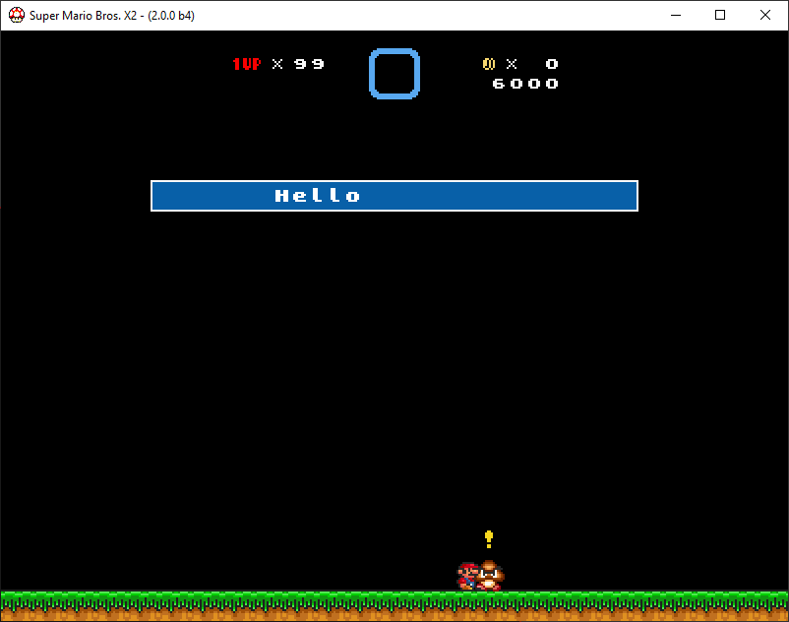This screenshot has width=789, height=622.
Task: Click the gold coin counter icon
Action: pos(489,64)
